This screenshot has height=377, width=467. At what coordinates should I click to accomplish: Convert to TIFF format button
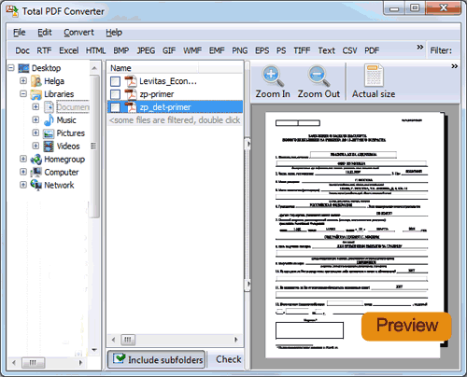click(302, 50)
